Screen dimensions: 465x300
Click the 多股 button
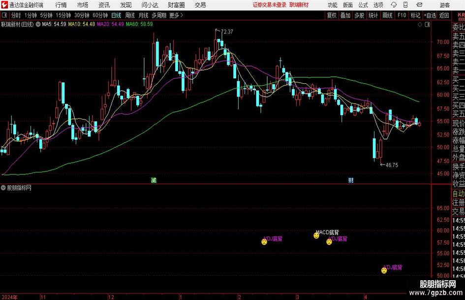pos(359,15)
